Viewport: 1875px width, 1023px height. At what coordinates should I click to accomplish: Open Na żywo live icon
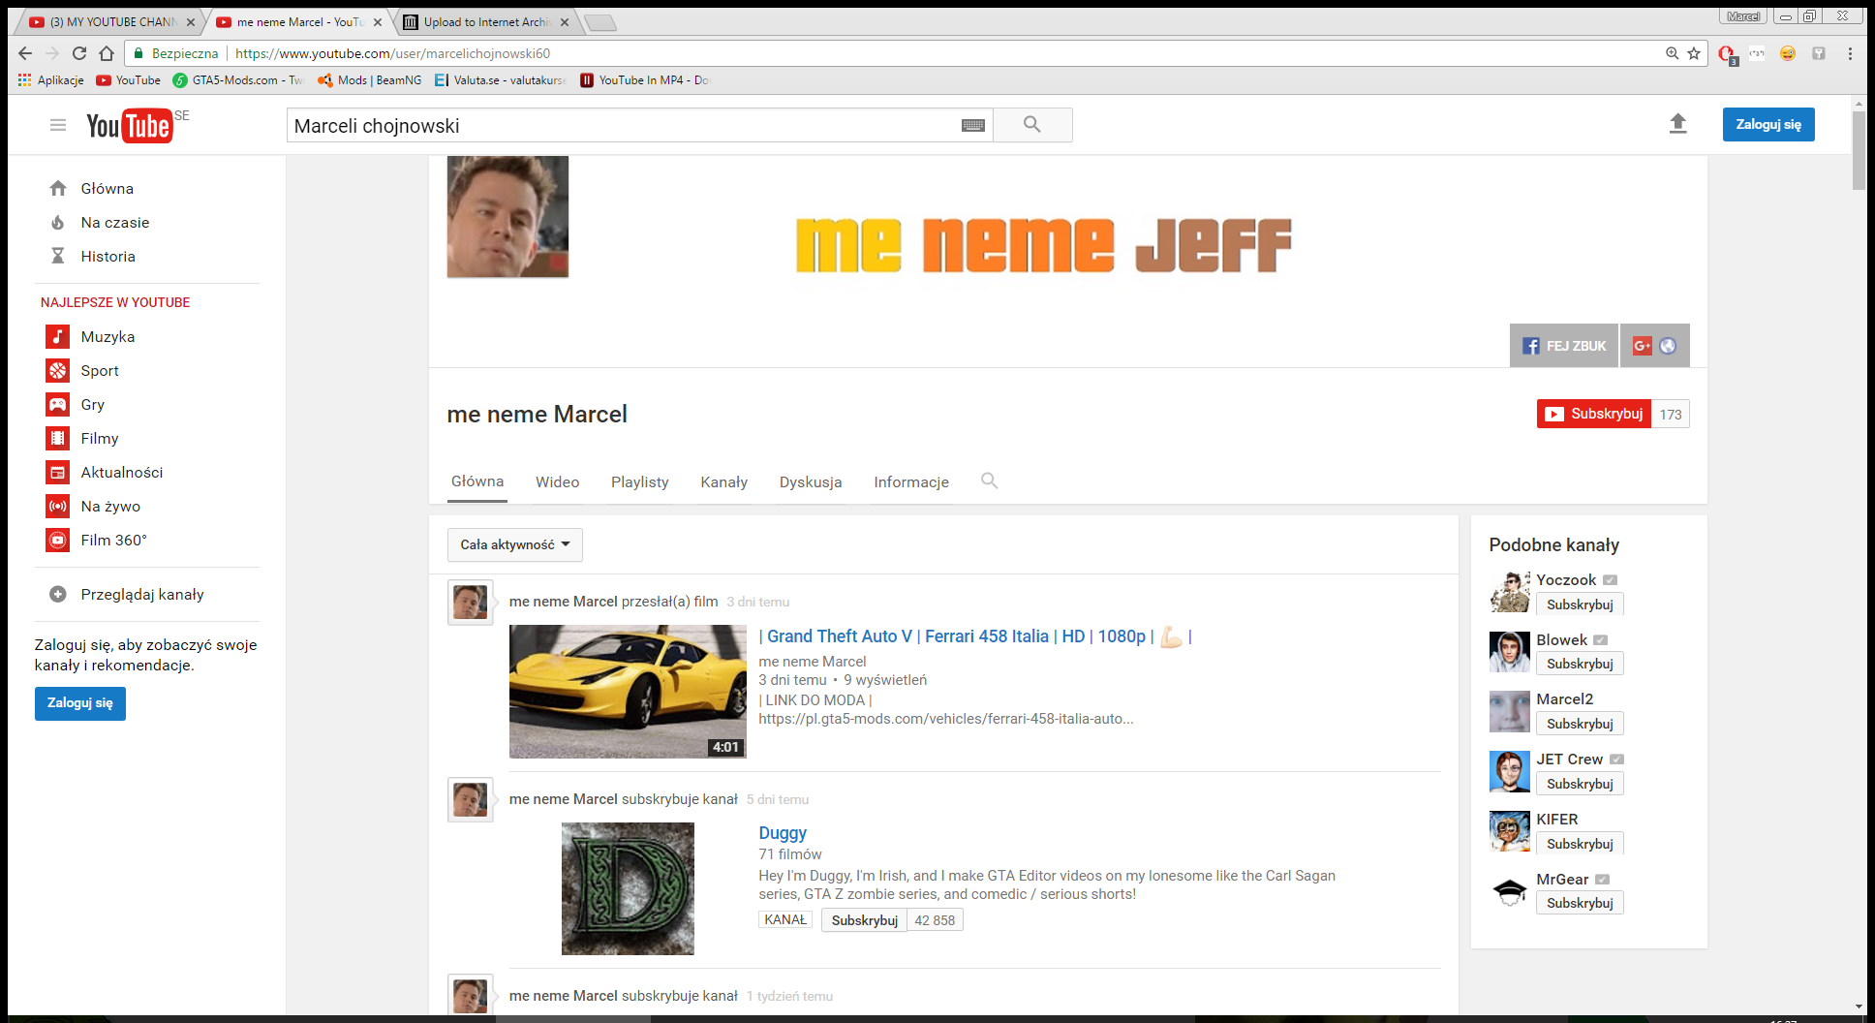[58, 507]
